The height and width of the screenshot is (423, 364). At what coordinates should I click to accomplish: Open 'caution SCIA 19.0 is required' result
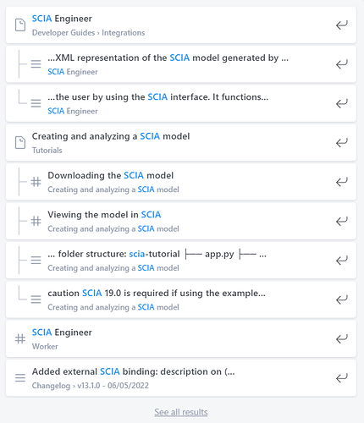click(x=181, y=299)
